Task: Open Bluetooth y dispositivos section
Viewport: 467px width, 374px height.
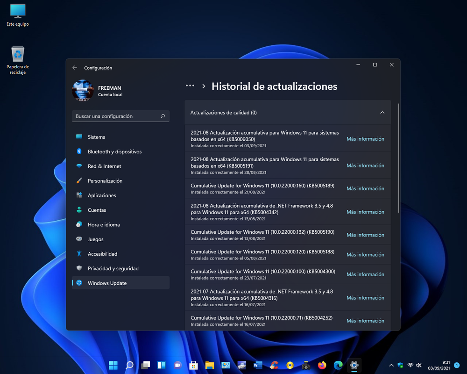Action: point(120,151)
